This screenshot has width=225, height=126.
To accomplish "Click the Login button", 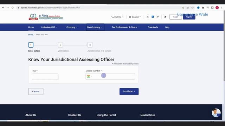I will point(175,17).
